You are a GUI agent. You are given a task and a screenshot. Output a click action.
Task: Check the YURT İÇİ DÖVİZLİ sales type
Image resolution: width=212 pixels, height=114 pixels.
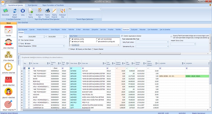(97, 39)
